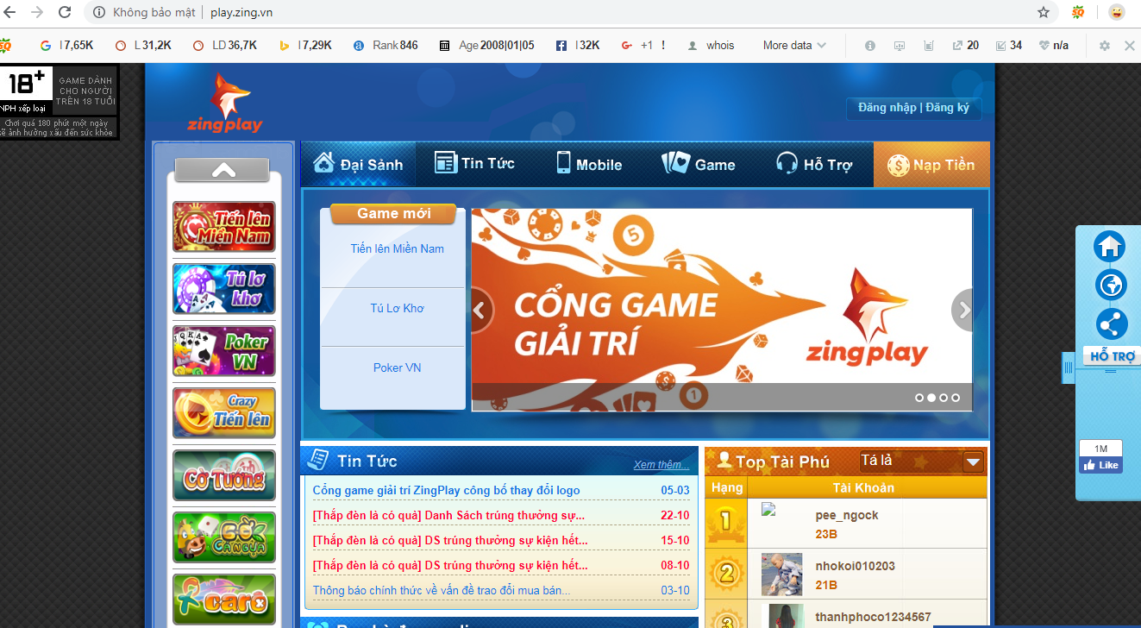
Task: Open the Cờ Cá Ngựa game icon
Action: 224,537
